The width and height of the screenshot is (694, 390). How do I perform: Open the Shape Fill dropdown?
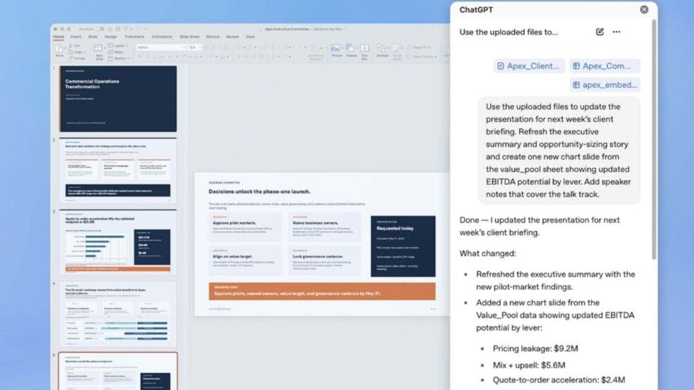coord(421,47)
